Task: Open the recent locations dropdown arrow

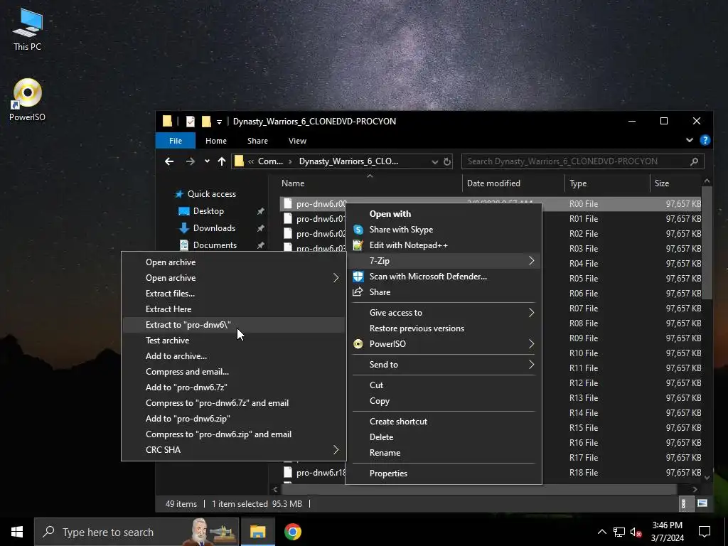Action: (207, 161)
